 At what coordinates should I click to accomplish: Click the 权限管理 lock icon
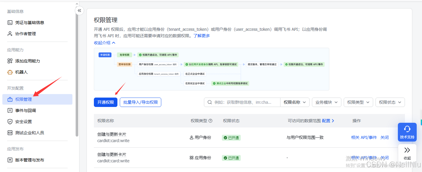(10, 99)
